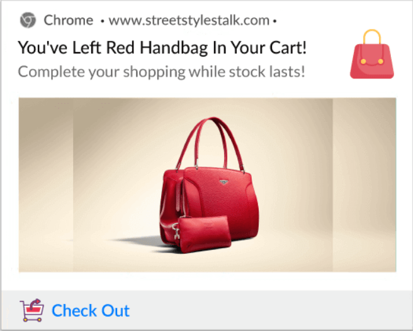This screenshot has width=413, height=331.
Task: Click the silver emblem on the red handbag
Action: 223,182
